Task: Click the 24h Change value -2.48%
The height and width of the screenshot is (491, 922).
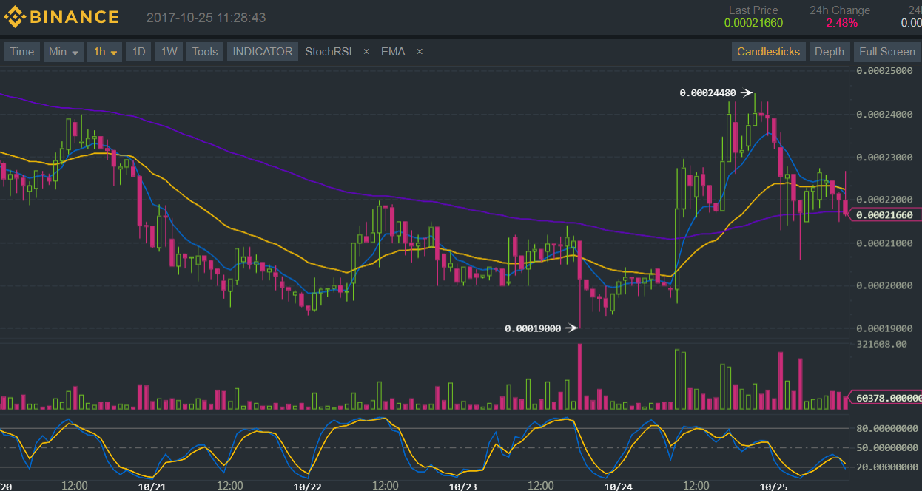Action: 840,23
